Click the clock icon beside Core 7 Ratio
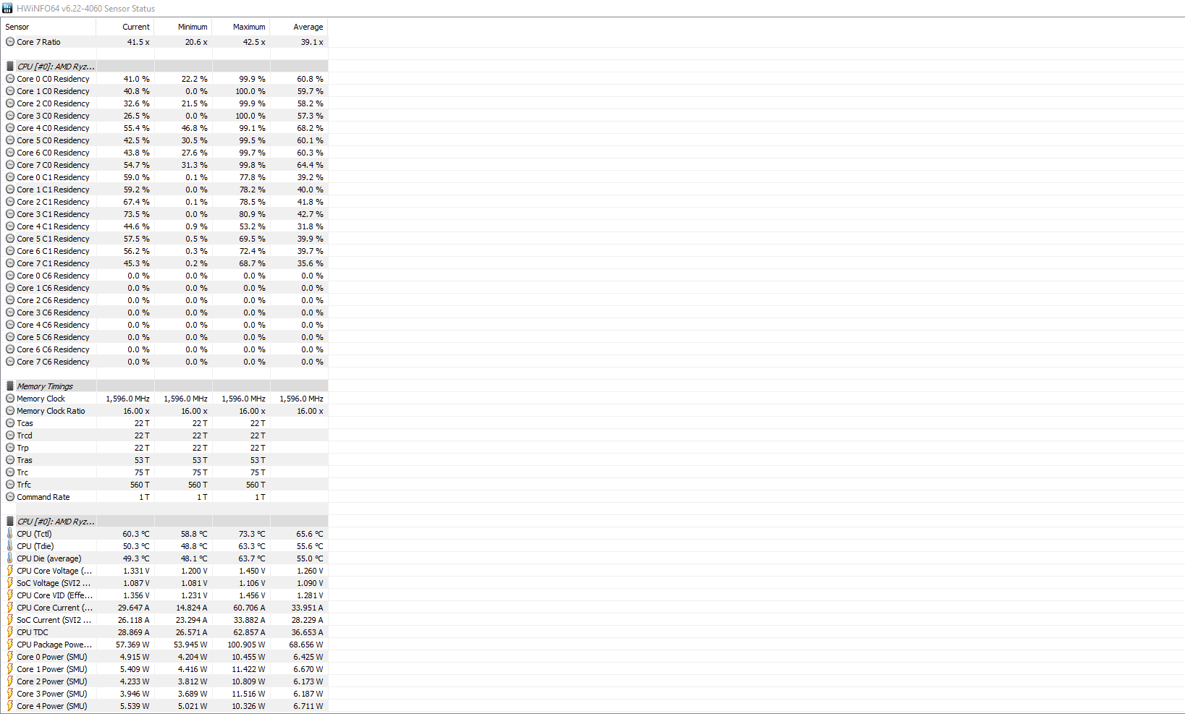1185x714 pixels. (10, 42)
